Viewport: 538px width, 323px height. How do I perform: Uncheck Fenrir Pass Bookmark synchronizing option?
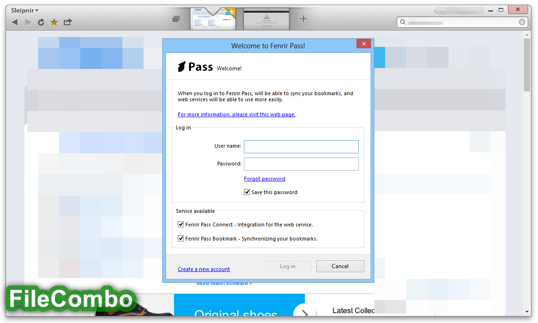pyautogui.click(x=181, y=238)
